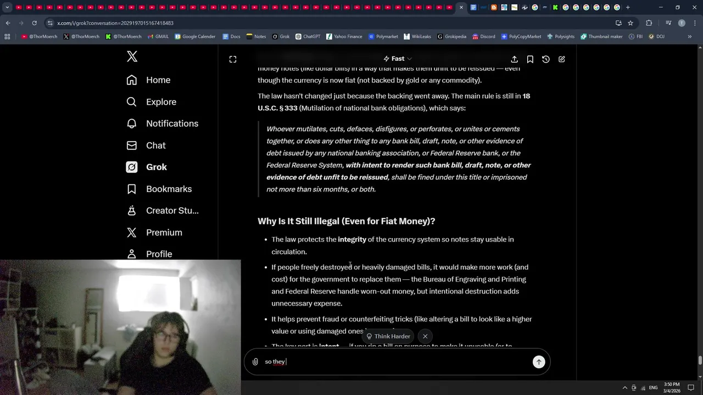Screen dimensions: 703x395
Task: Share the Grok conversation
Action: pyautogui.click(x=514, y=59)
